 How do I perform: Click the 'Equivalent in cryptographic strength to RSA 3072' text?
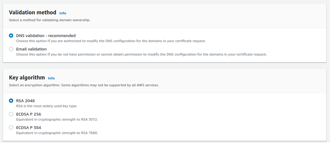coord(57,120)
